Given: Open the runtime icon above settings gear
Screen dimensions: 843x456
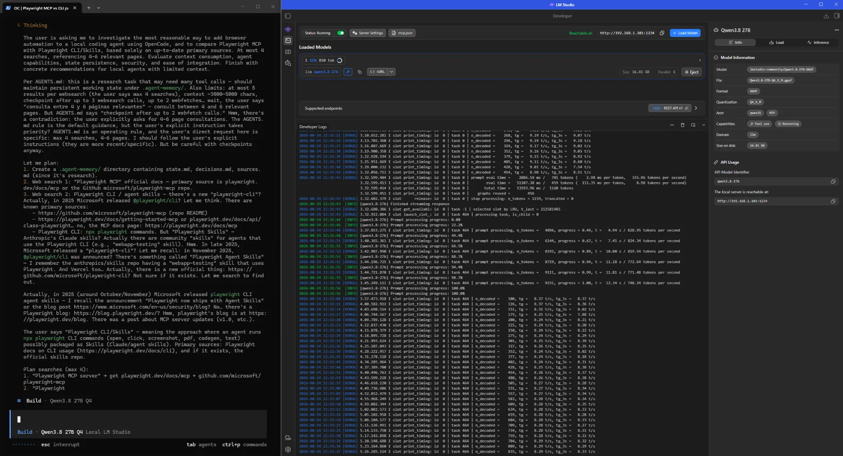Looking at the screenshot, I should click(x=288, y=438).
